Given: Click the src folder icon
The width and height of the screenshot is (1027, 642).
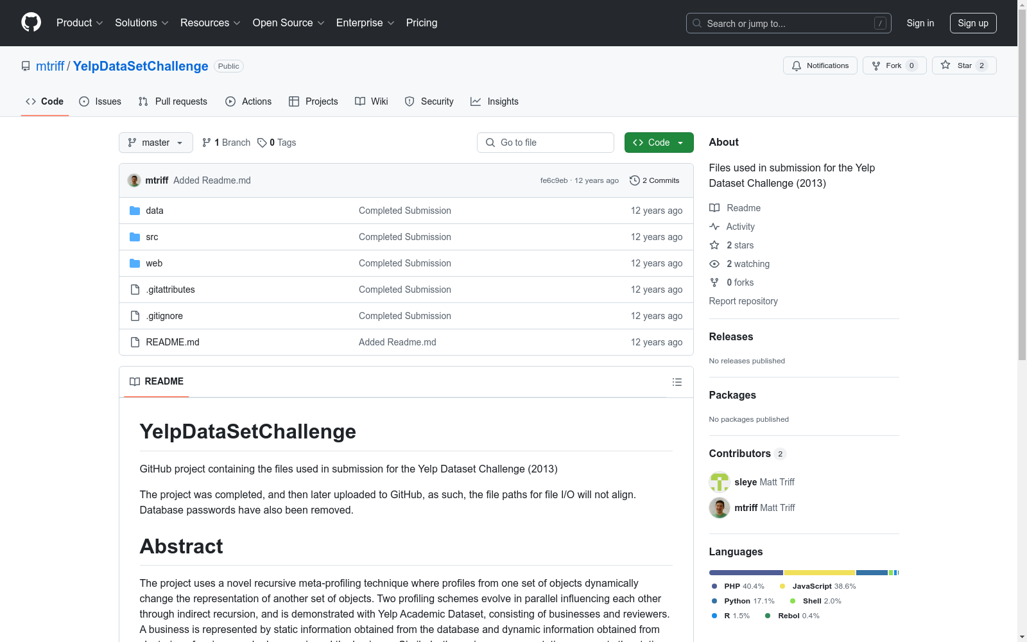Looking at the screenshot, I should 135,237.
